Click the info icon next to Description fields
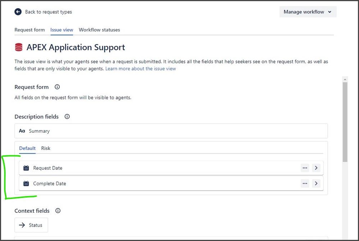Screen dimensions: 359x241 pyautogui.click(x=67, y=117)
